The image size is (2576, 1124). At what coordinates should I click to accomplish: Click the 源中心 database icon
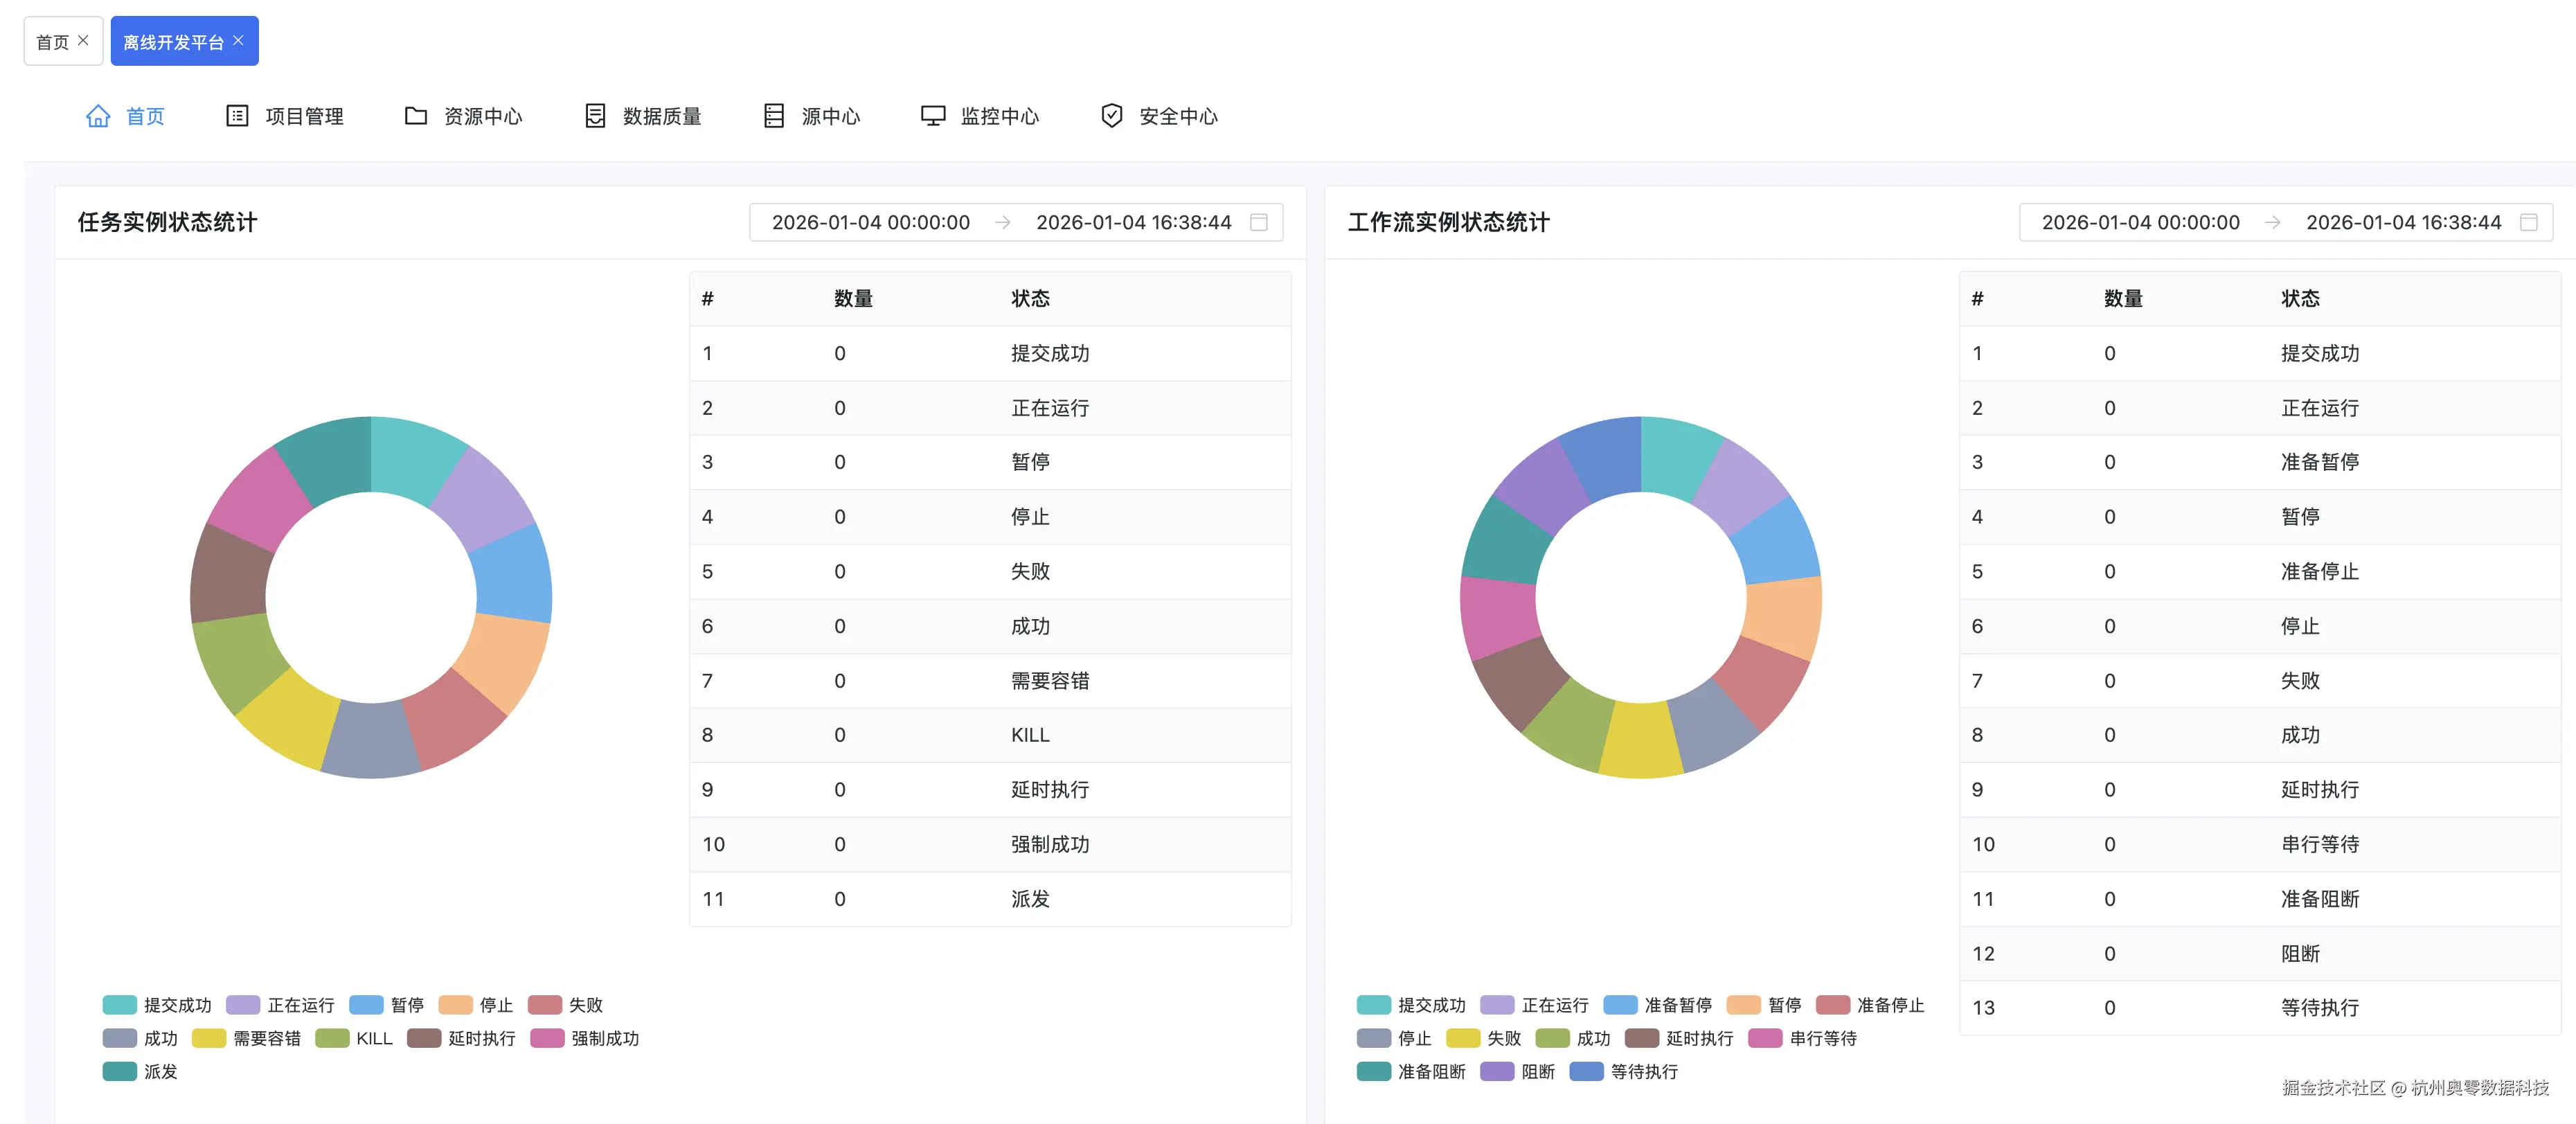pos(773,116)
